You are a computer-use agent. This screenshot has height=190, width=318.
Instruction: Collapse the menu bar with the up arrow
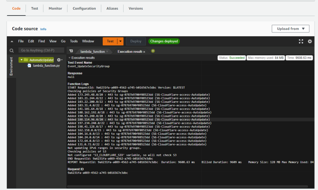(12, 41)
